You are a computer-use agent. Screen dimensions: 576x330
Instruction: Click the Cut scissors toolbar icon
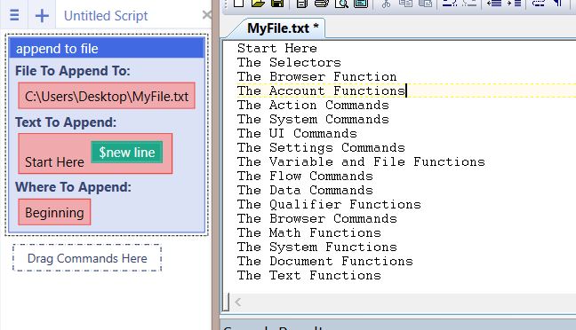pyautogui.click(x=386, y=4)
